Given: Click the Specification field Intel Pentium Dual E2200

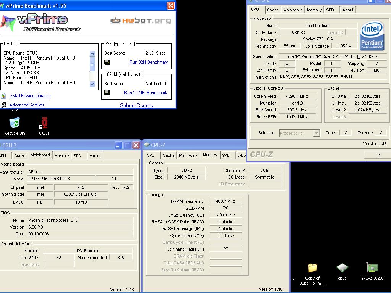Looking at the screenshot, I should (x=333, y=56).
